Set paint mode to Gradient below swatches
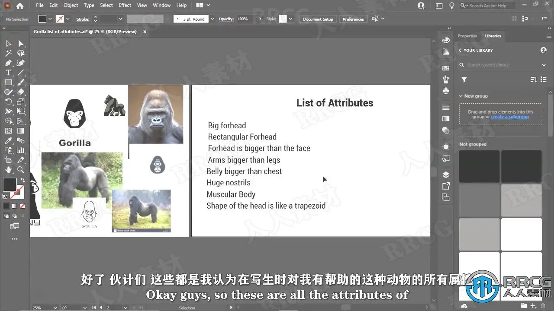Viewport: 554px width, 311px height. [x=14, y=206]
